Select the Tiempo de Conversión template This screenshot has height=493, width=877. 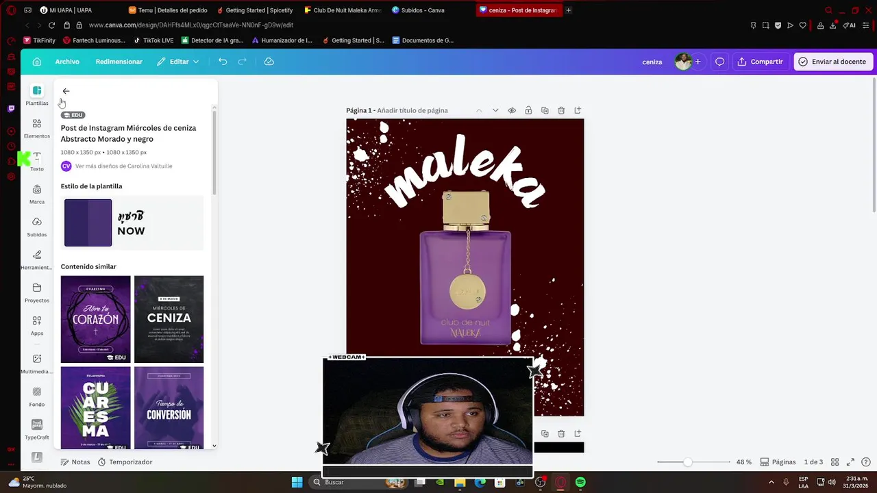point(169,408)
